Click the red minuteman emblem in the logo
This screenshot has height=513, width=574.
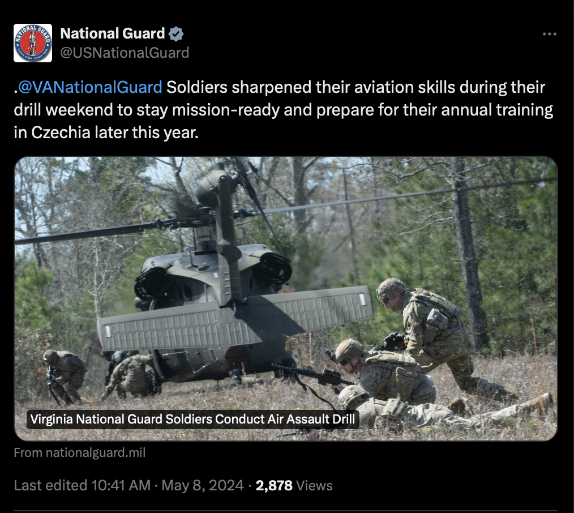pos(33,43)
